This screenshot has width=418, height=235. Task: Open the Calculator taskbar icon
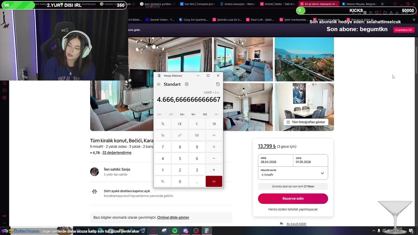coord(207,231)
